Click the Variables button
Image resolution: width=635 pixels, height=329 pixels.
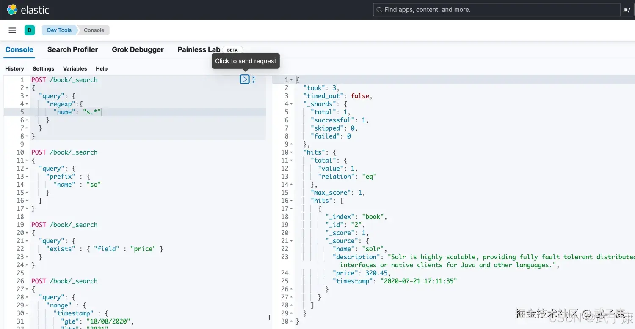coord(75,68)
